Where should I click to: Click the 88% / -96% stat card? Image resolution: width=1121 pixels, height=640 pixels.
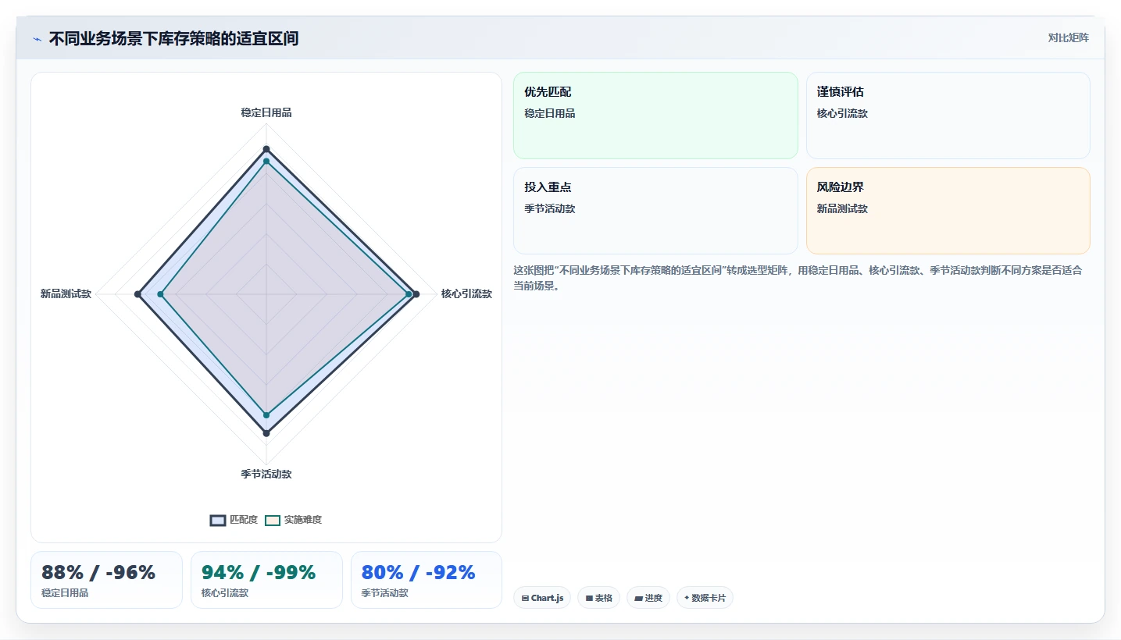106,580
